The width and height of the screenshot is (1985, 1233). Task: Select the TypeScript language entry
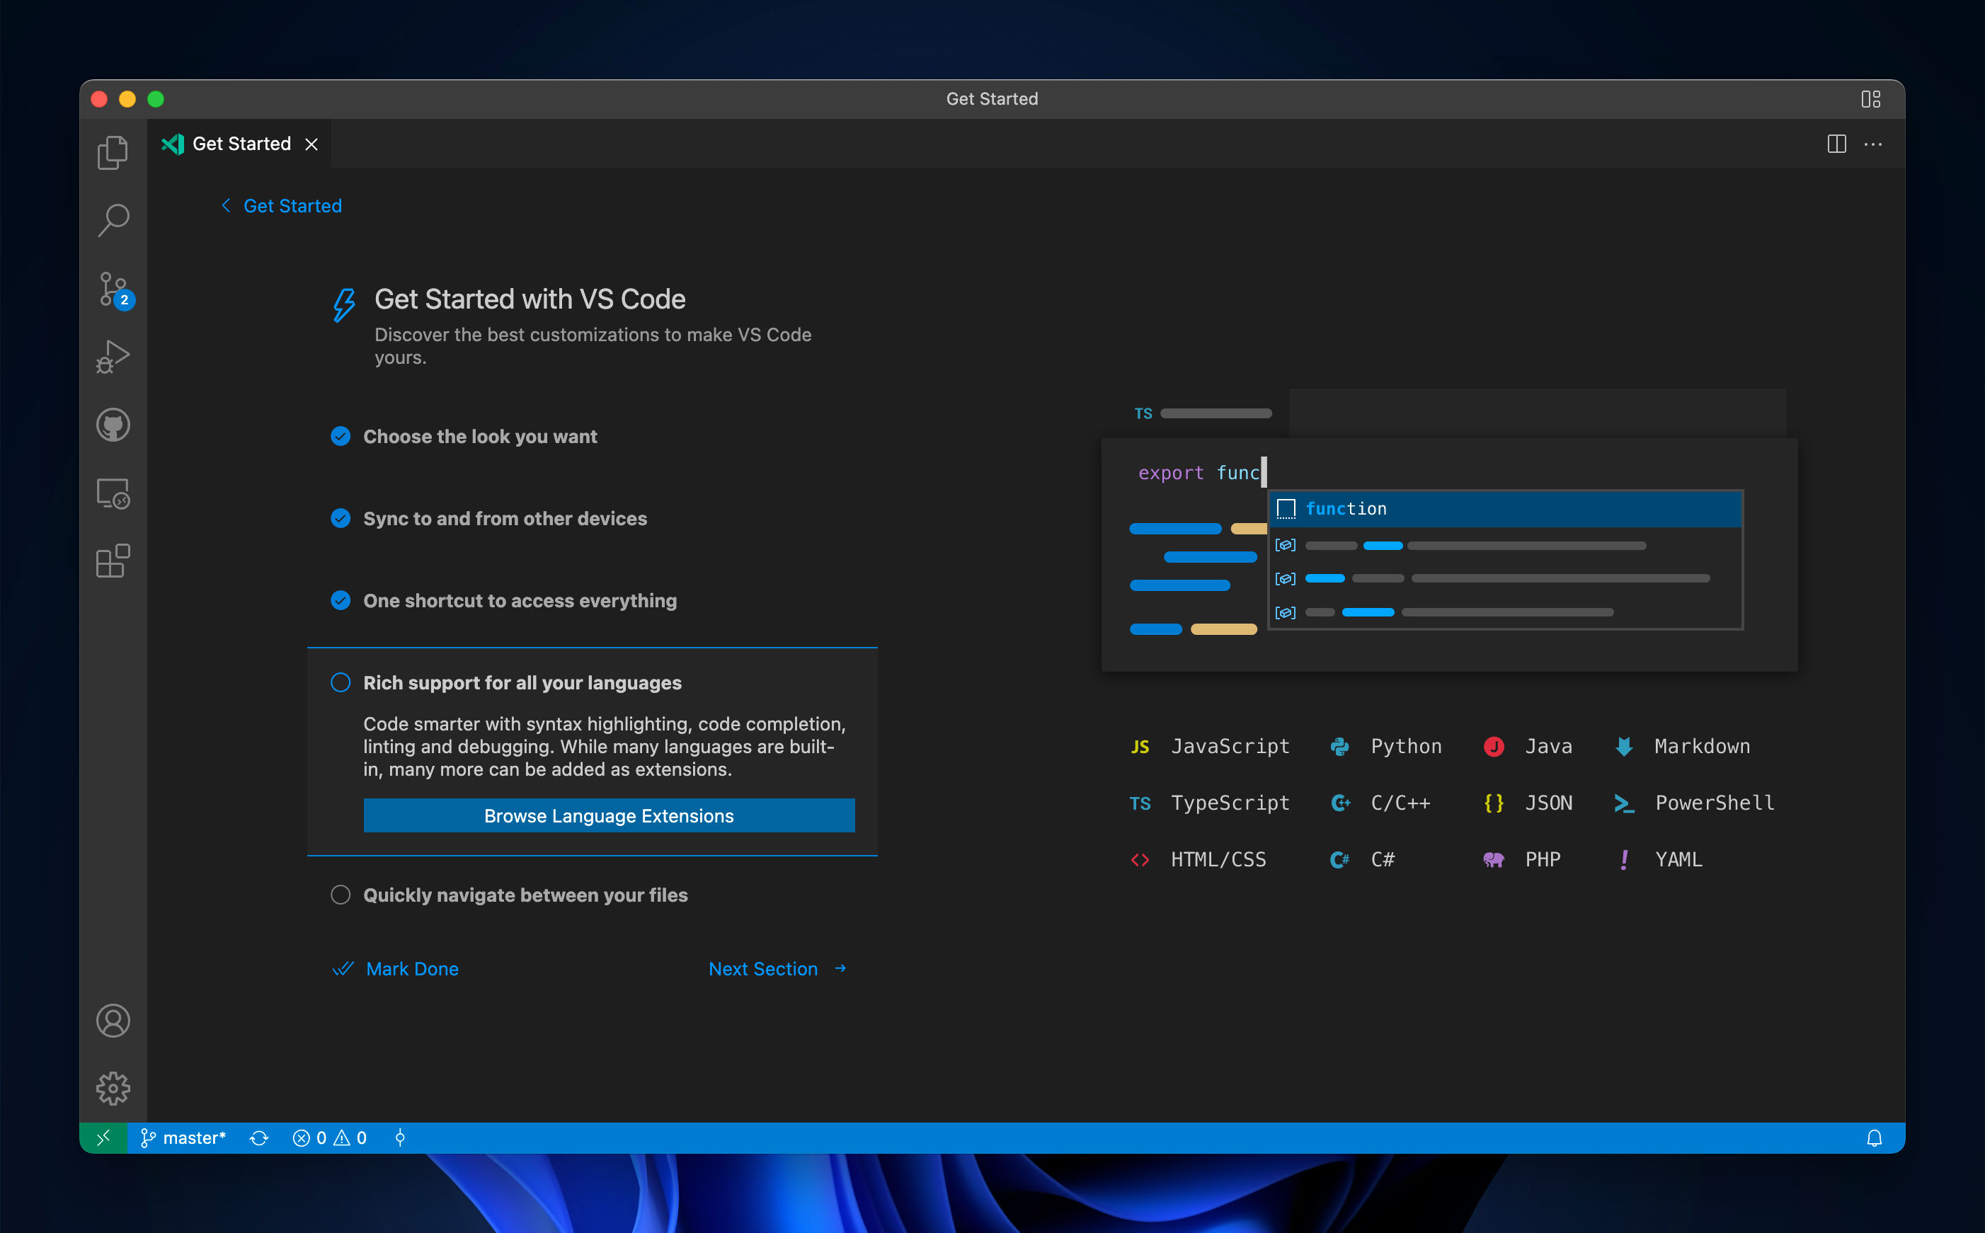coord(1211,803)
